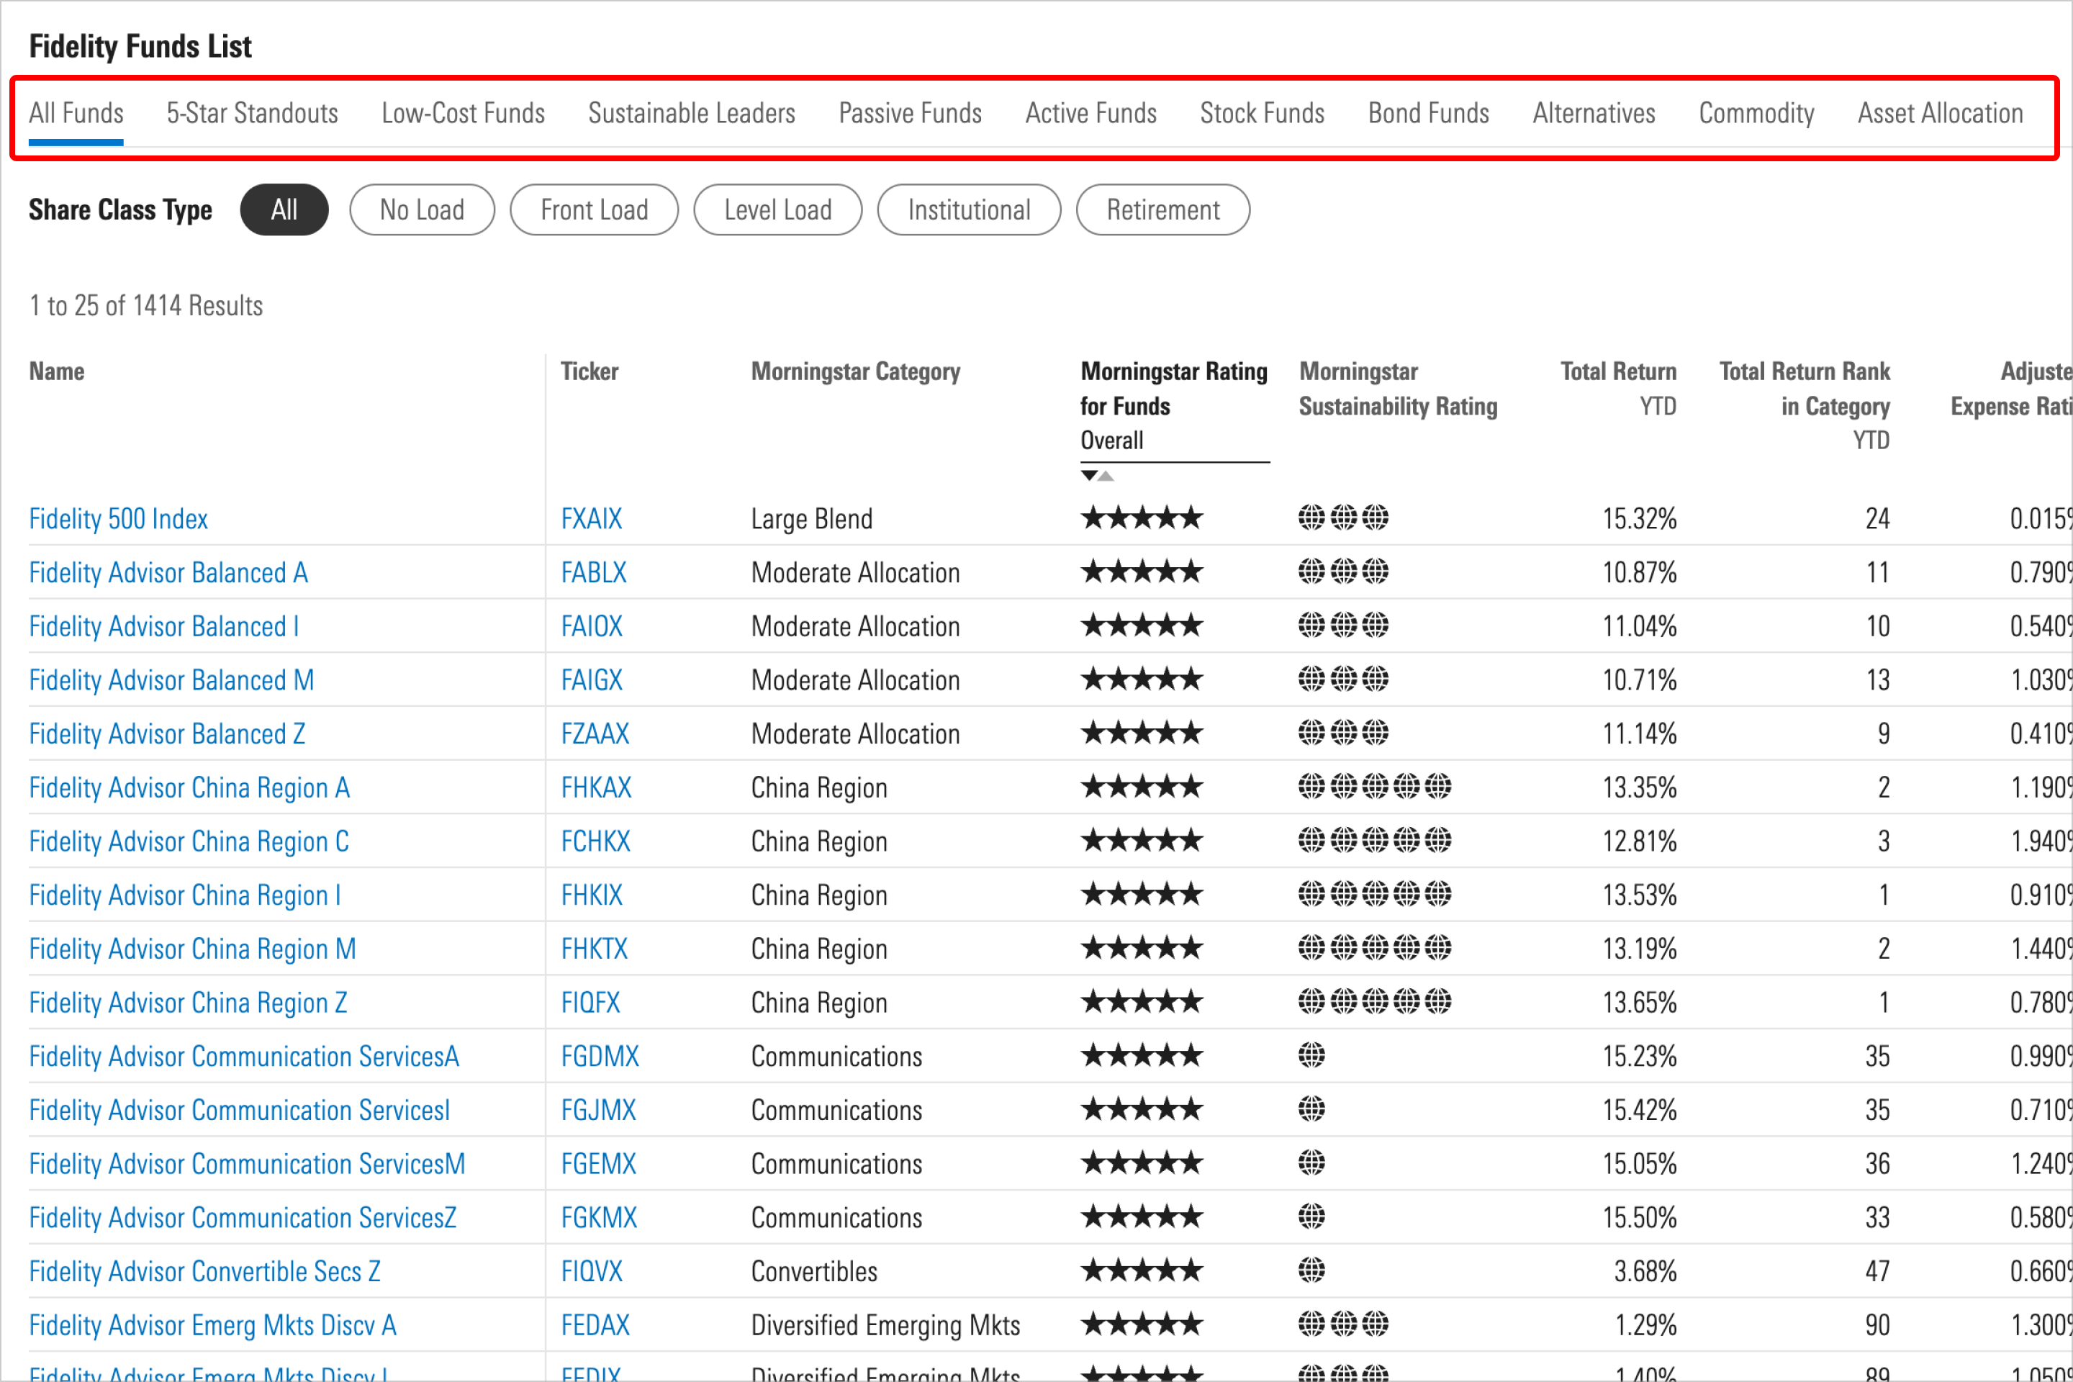The height and width of the screenshot is (1382, 2073).
Task: Switch to the All Funds tab
Action: [76, 114]
